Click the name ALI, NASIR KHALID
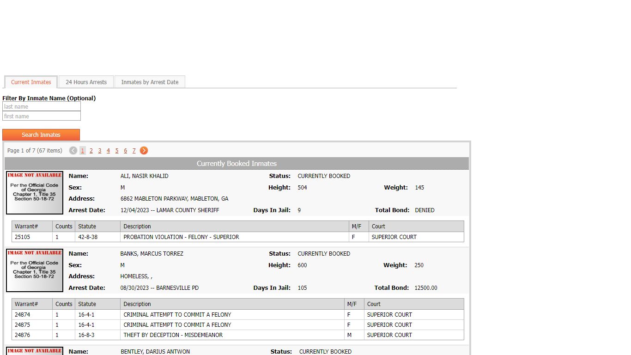 [144, 176]
